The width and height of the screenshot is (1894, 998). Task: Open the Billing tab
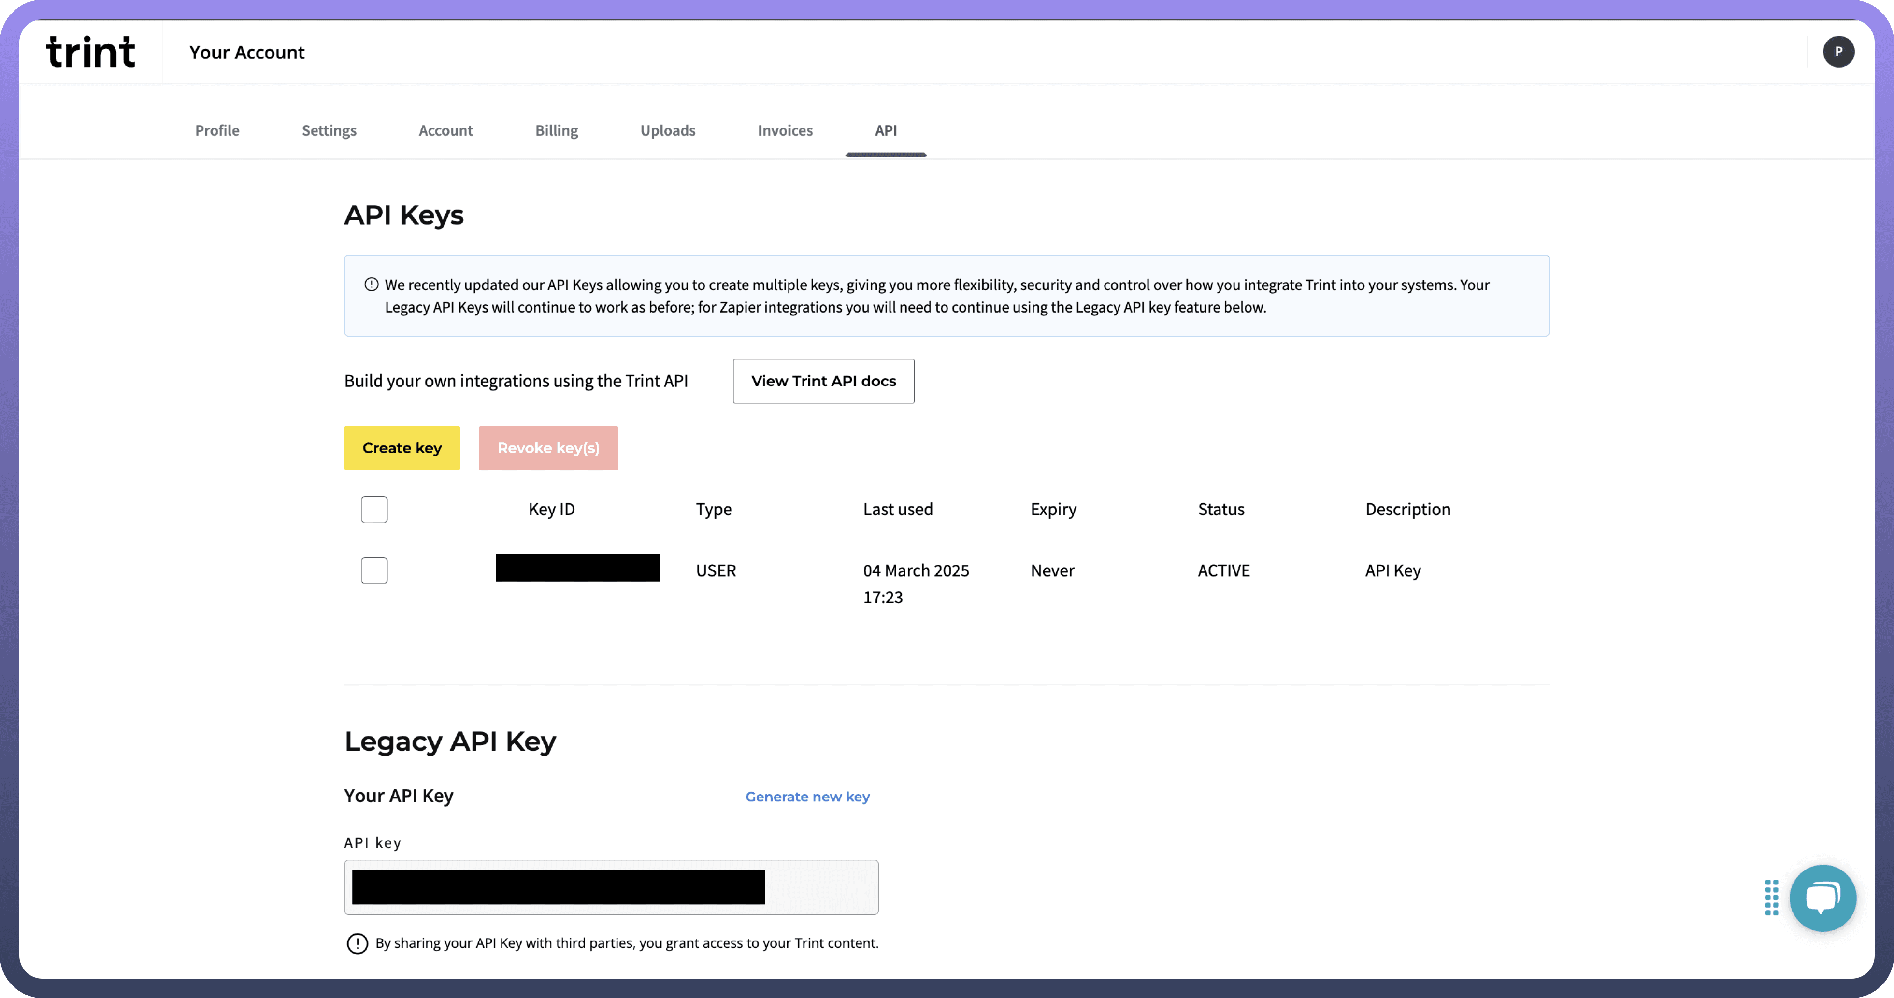[x=557, y=130]
